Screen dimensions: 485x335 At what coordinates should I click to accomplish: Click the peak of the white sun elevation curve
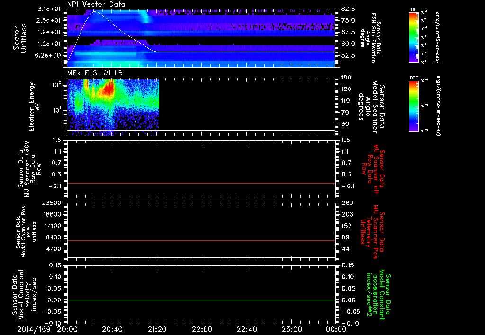95,12
